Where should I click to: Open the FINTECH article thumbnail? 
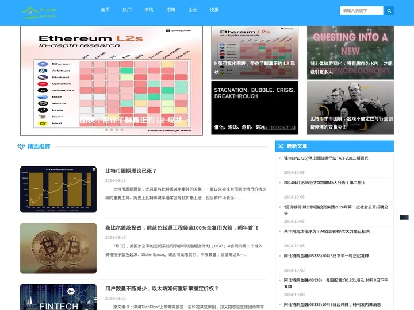click(x=58, y=297)
